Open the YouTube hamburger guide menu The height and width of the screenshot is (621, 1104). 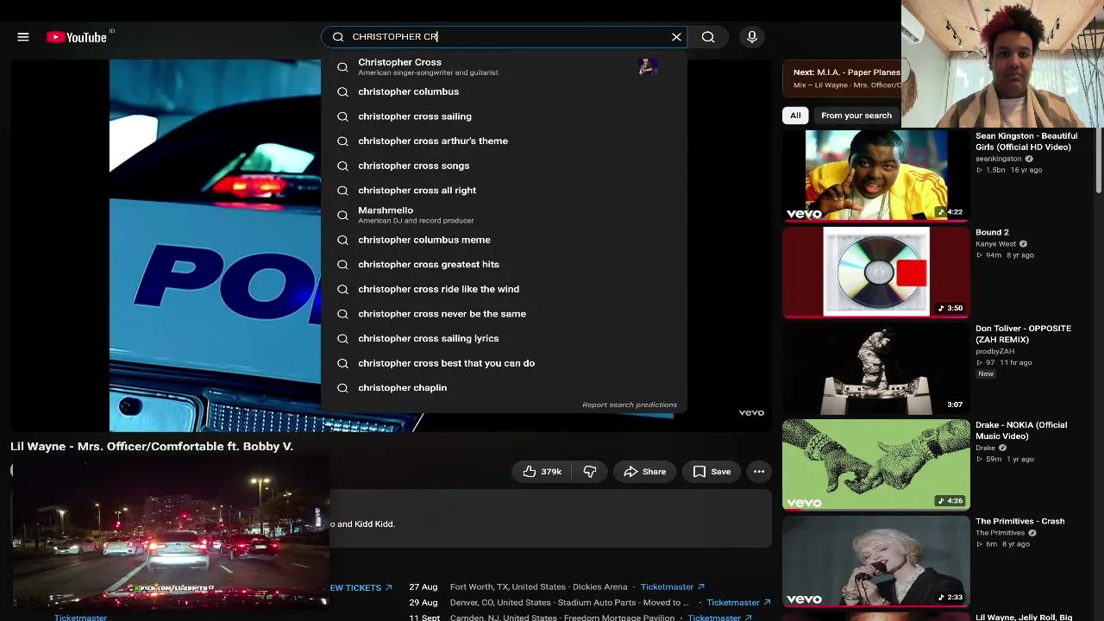tap(23, 37)
